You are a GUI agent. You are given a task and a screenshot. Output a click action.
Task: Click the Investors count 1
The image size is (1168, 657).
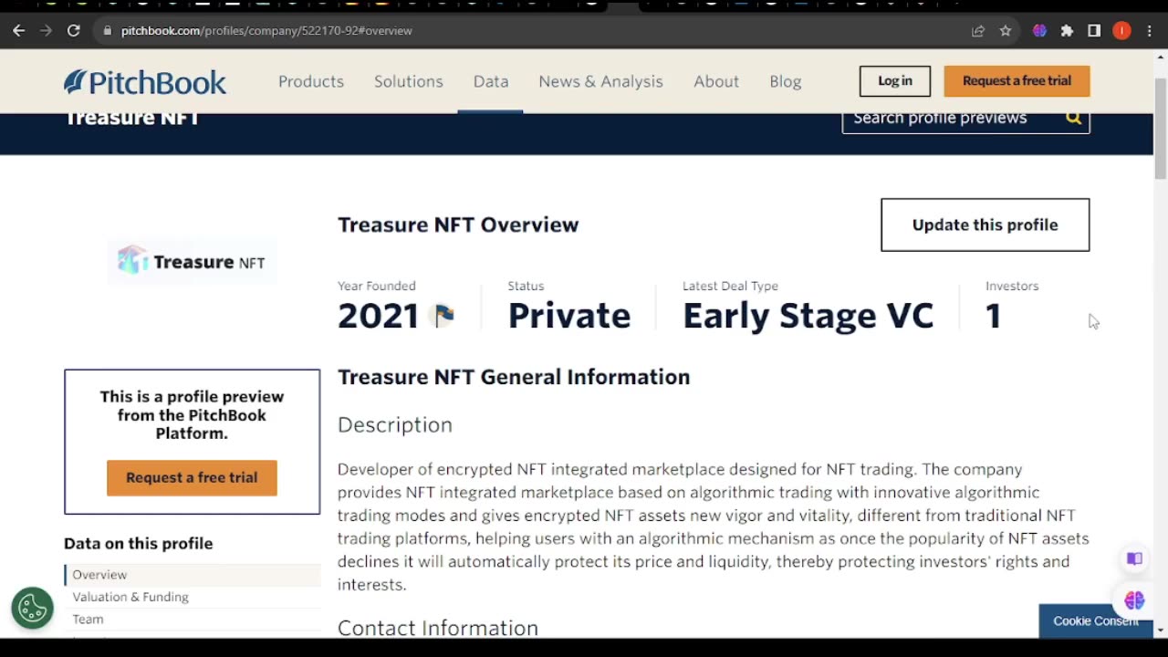coord(994,316)
